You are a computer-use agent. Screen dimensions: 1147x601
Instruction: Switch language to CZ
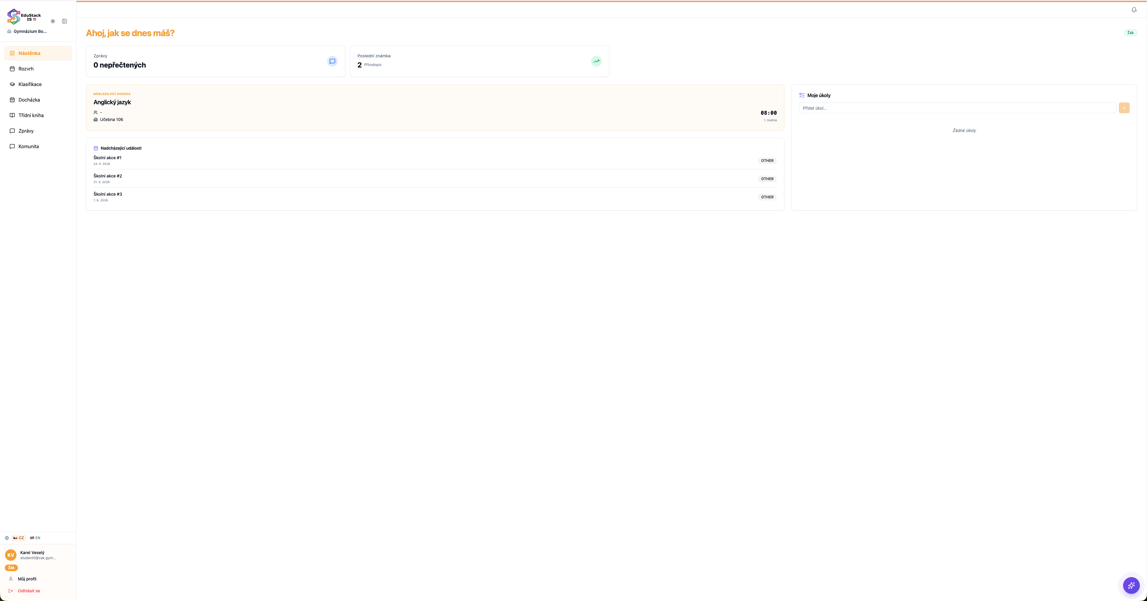tap(19, 538)
